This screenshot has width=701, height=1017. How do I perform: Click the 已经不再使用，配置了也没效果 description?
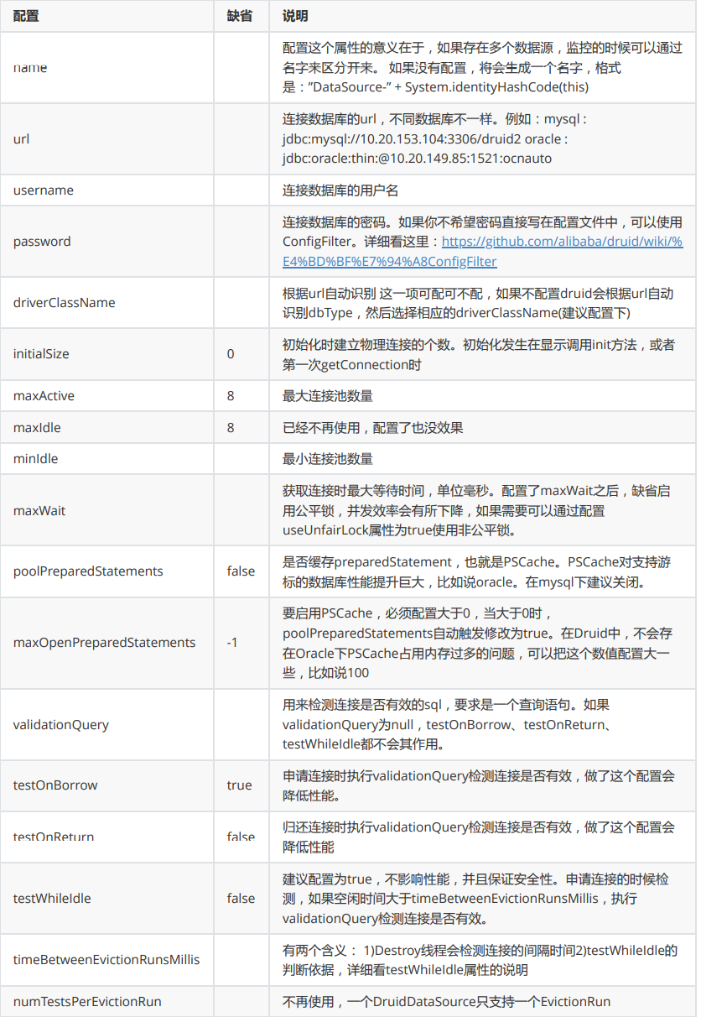coord(373,428)
